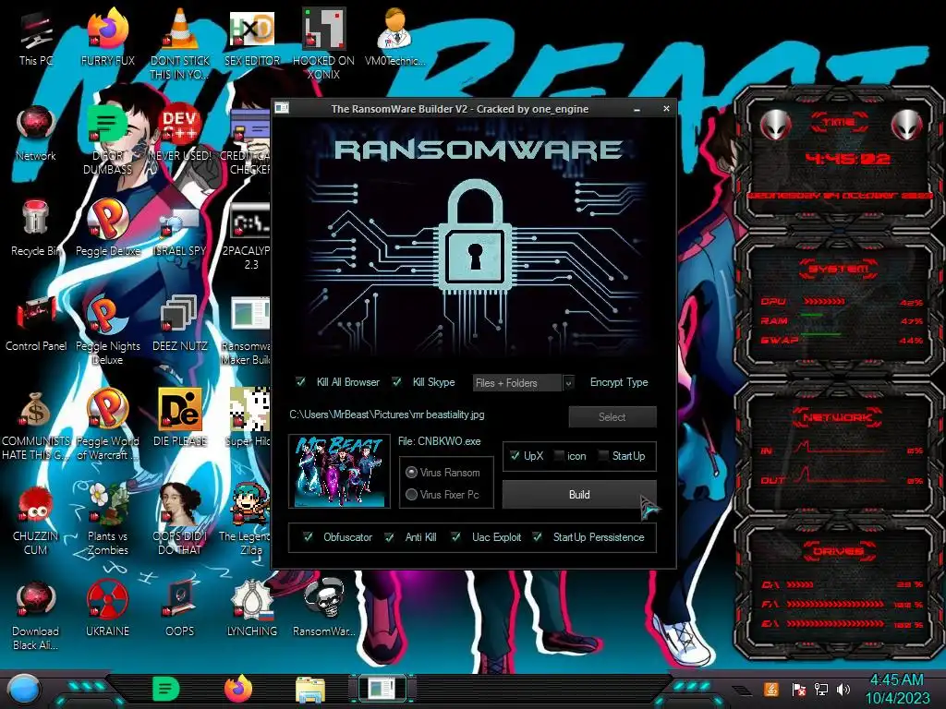Screen dimensions: 946x709
Task: Open the This PC desktop icon
Action: click(x=35, y=37)
